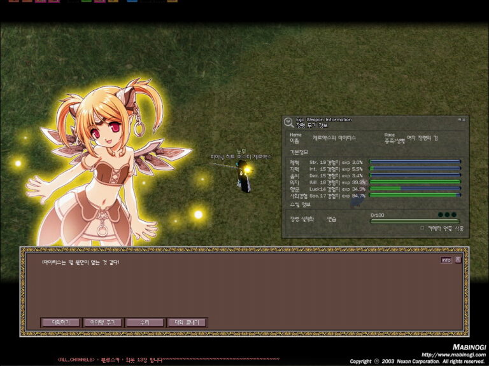Select the 아이템 주기 (Give item) button
Image resolution: width=489 pixels, height=366 pixels.
tap(103, 322)
